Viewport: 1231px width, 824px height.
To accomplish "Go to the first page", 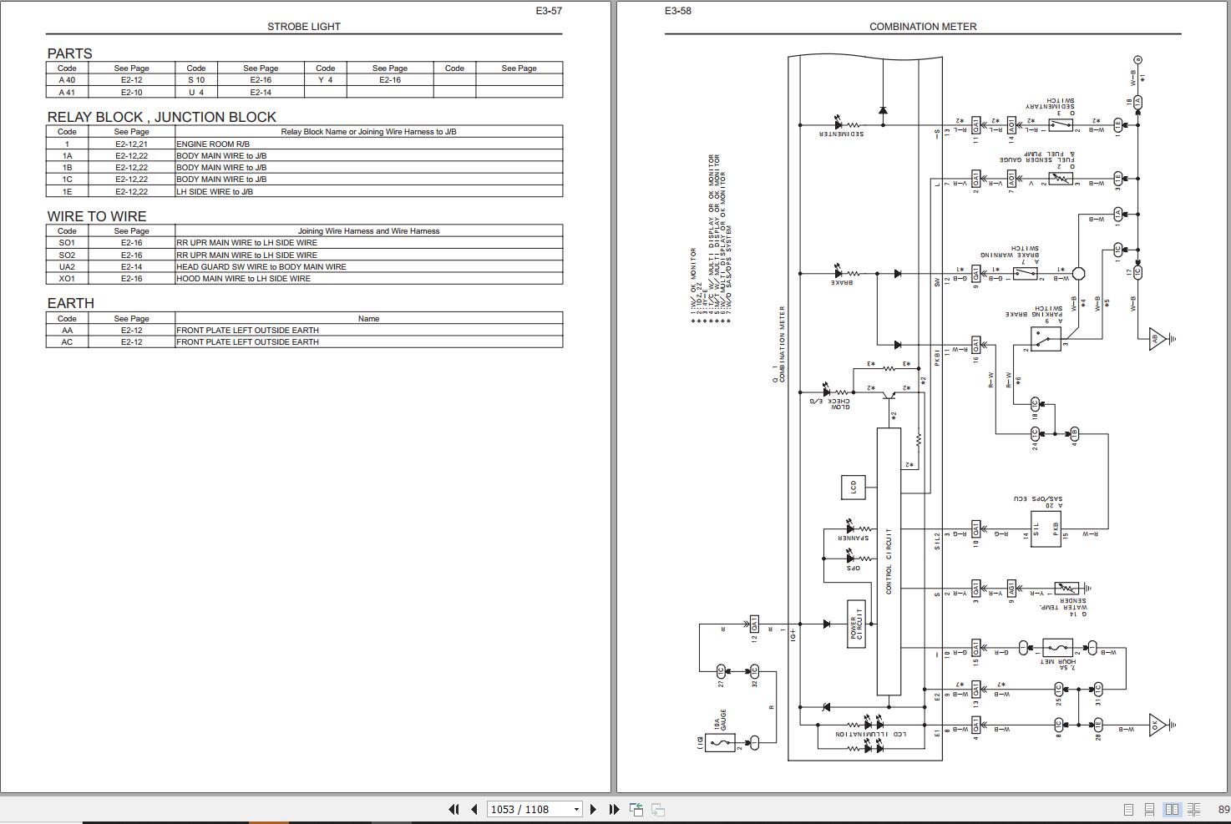I will (453, 809).
